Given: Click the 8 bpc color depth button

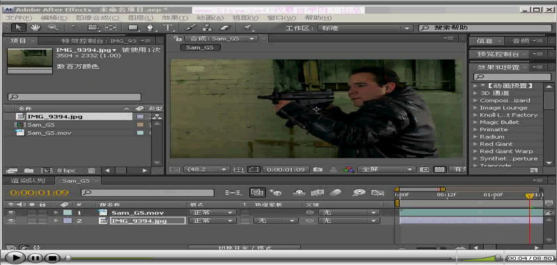Looking at the screenshot, I should 66,171.
